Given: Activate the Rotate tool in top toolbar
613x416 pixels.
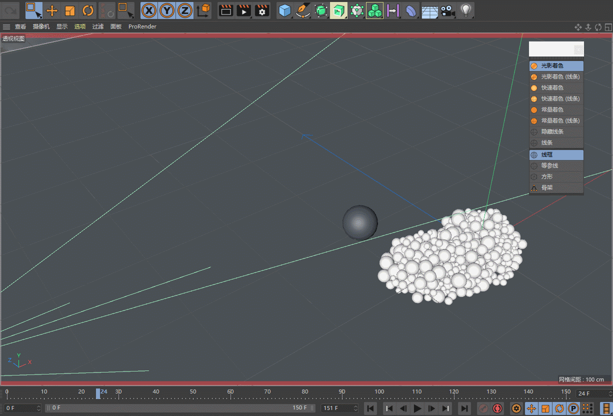Looking at the screenshot, I should tap(88, 10).
